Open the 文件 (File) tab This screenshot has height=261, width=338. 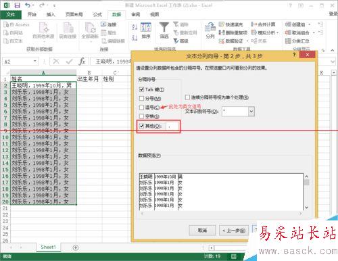(x=11, y=14)
